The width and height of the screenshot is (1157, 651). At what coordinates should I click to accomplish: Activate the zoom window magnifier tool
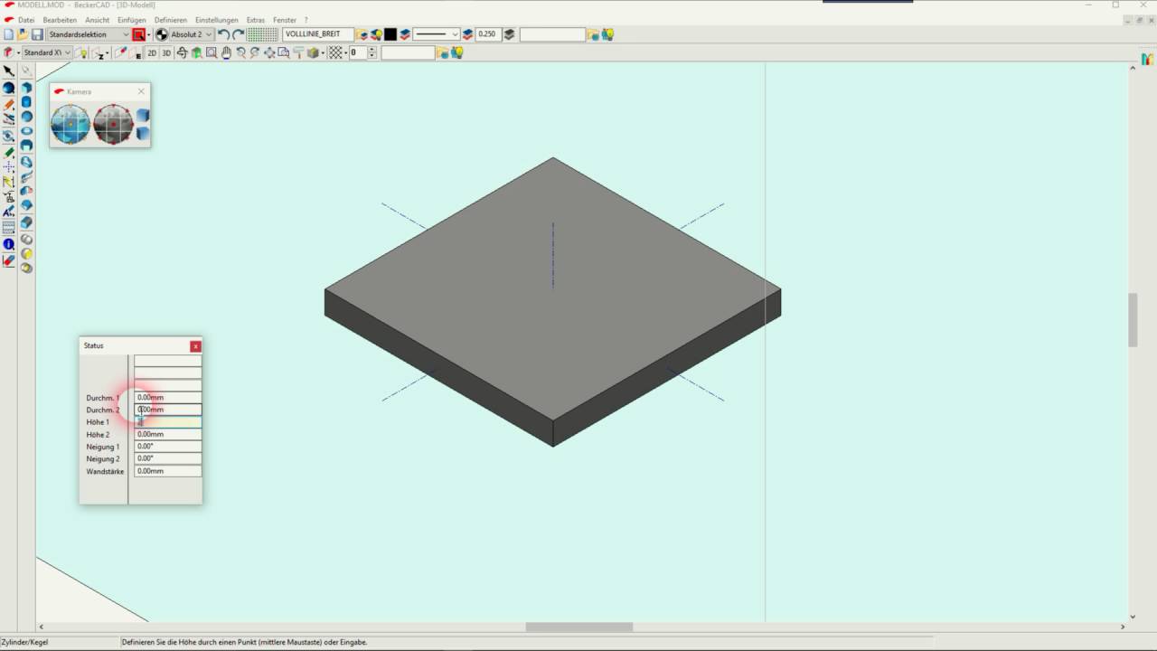(212, 52)
